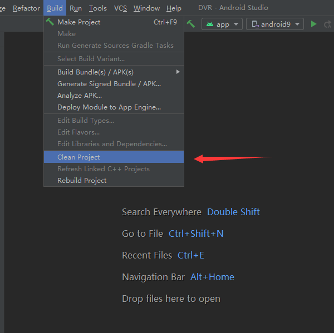334x333 pixels.
Task: Open the Tools menu
Action: [x=98, y=8]
